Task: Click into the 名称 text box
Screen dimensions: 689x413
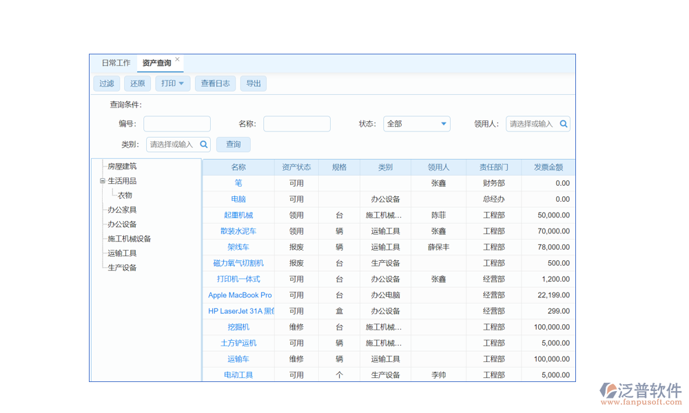Action: (296, 124)
